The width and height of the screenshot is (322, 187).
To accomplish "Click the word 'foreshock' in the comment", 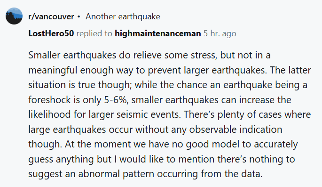I will coord(49,100).
